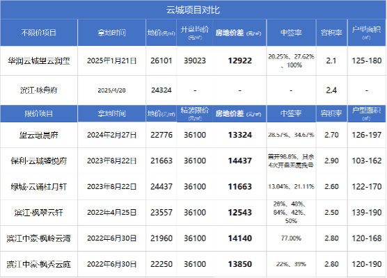Viewport: 387px width, 278px height.
Task: Click 精装限价 column header
Action: (x=195, y=113)
